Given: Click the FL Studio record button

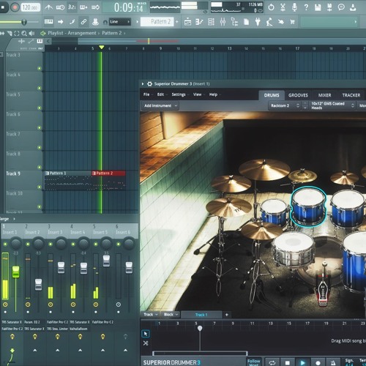Looking at the screenshot, I should click(x=15, y=7).
